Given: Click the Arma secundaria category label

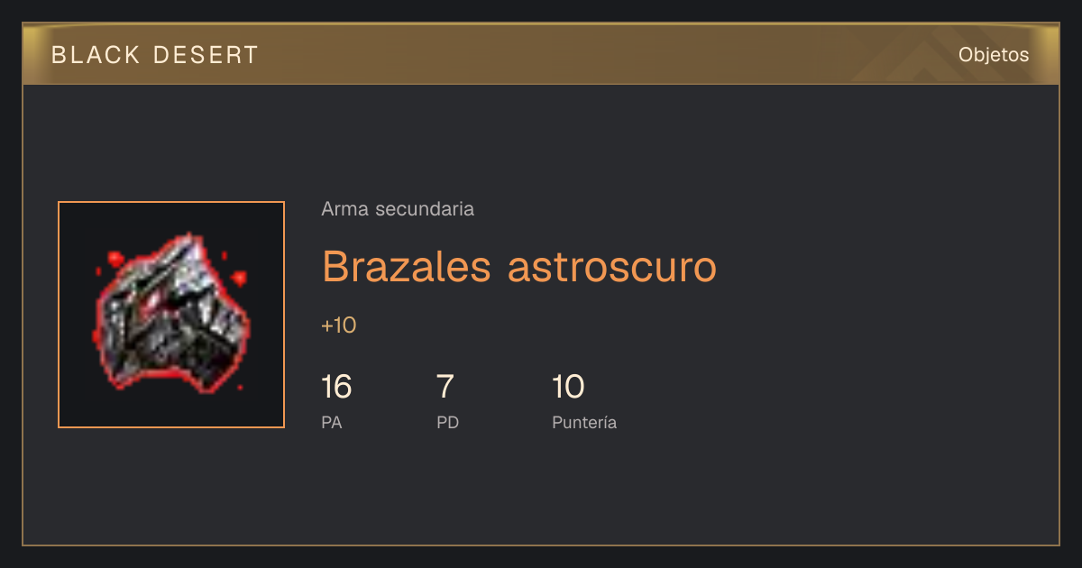Looking at the screenshot, I should coord(398,209).
